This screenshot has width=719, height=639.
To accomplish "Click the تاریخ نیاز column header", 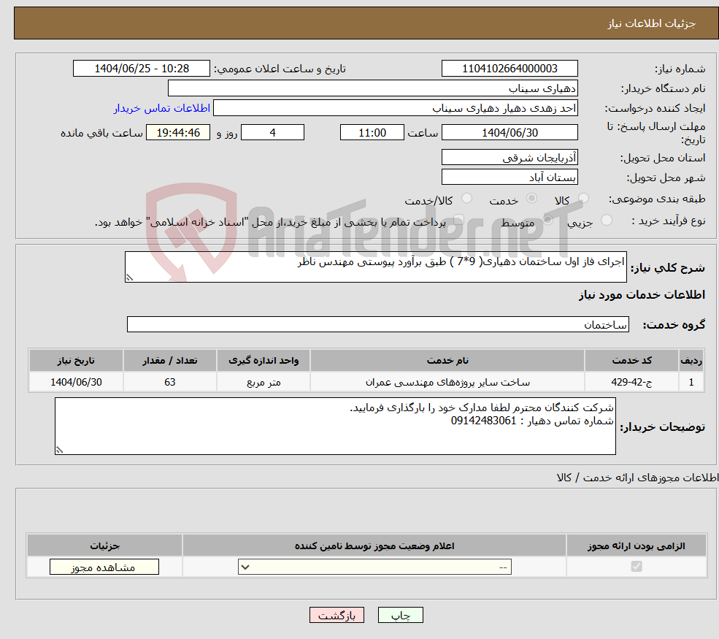I will point(76,361).
